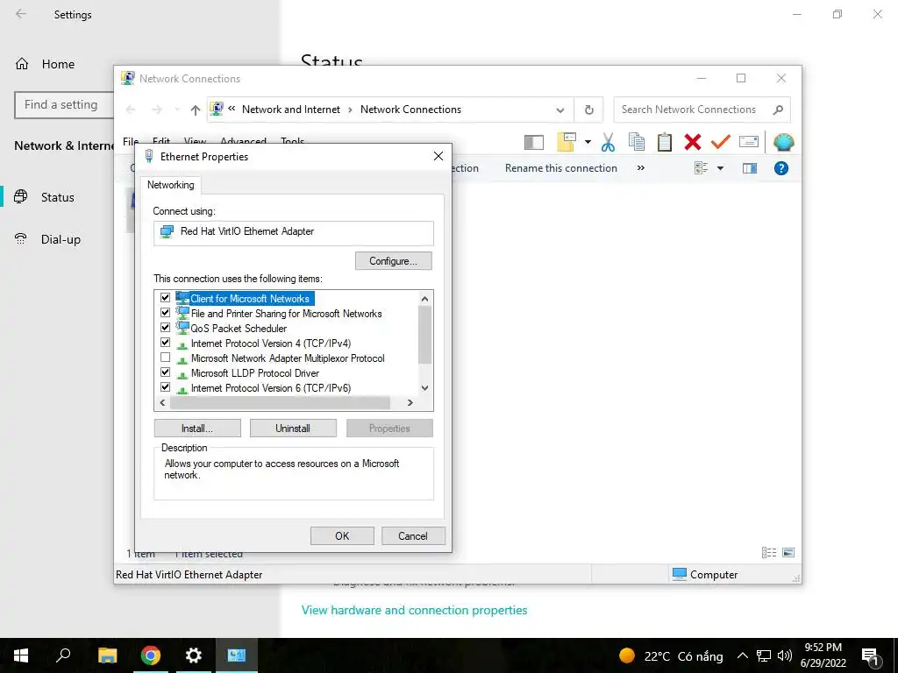Open the Windows Start menu
The width and height of the screenshot is (898, 673).
(21, 655)
